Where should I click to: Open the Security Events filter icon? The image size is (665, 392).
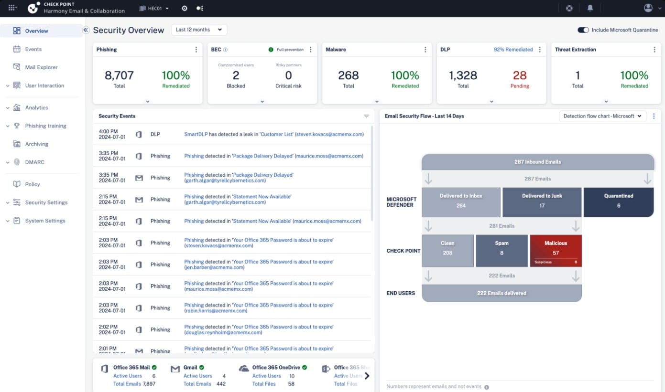(x=366, y=116)
